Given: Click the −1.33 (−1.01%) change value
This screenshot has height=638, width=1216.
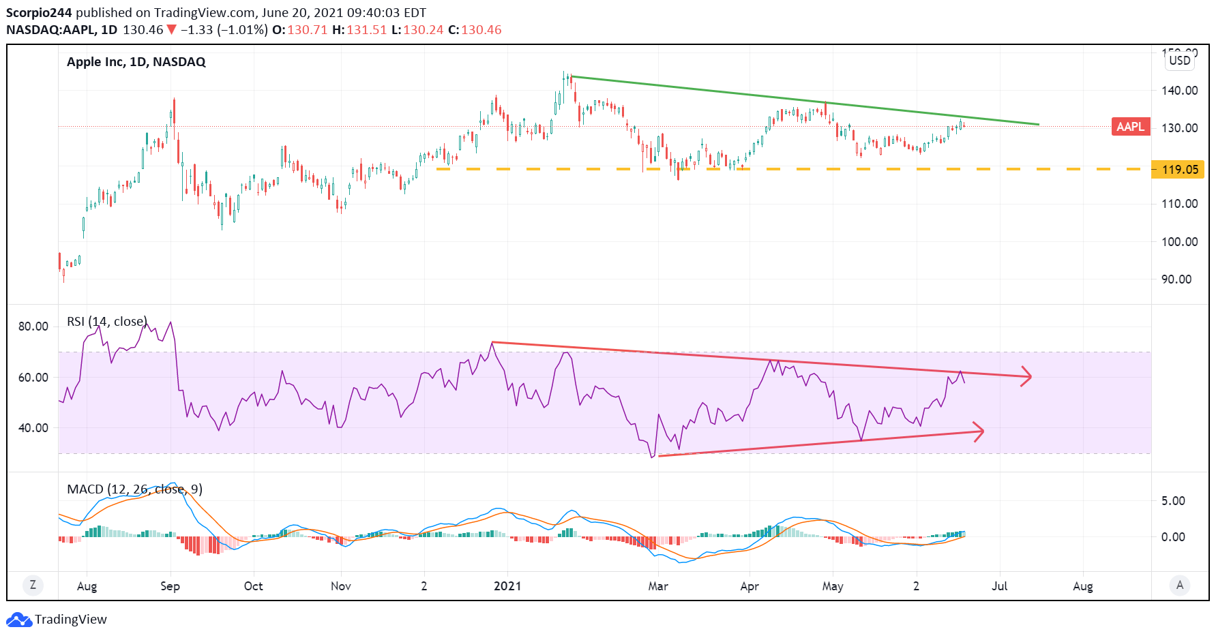Looking at the screenshot, I should click(224, 30).
